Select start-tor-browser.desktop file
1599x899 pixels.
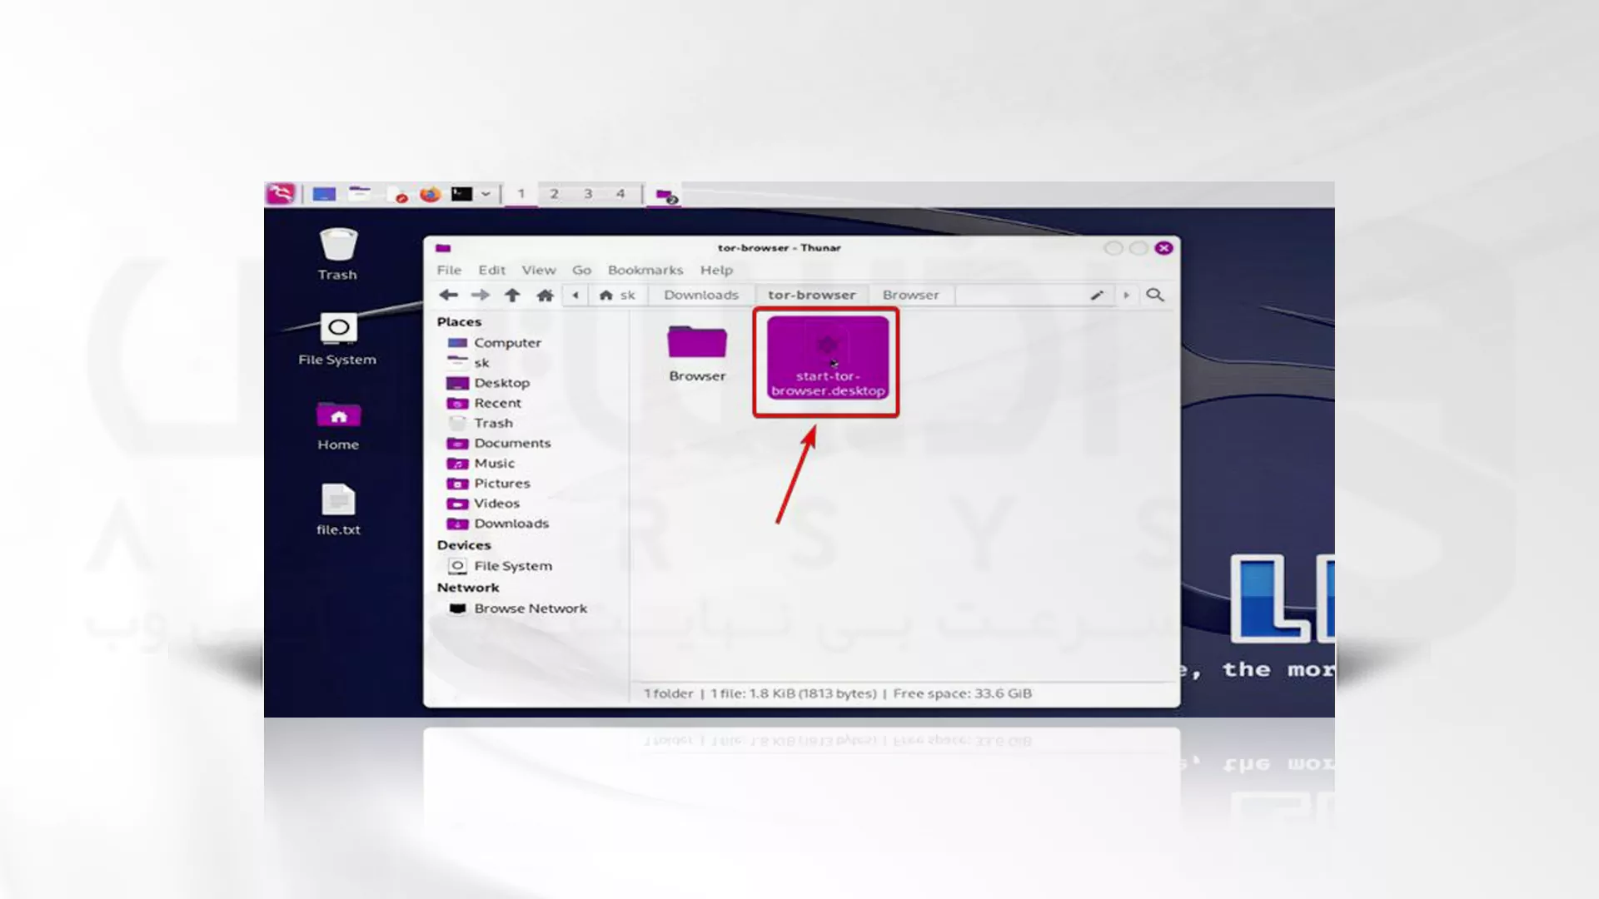[828, 358]
